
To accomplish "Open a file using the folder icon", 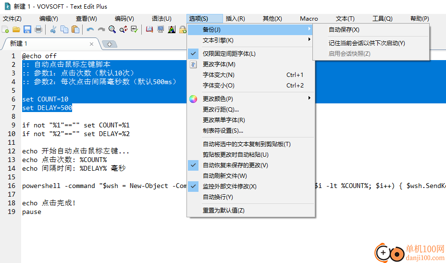I will coord(16,29).
